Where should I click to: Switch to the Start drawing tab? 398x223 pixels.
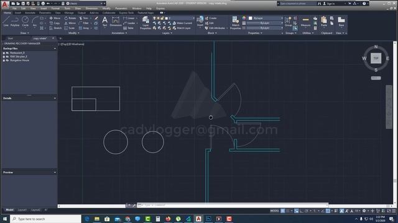(x=11, y=38)
